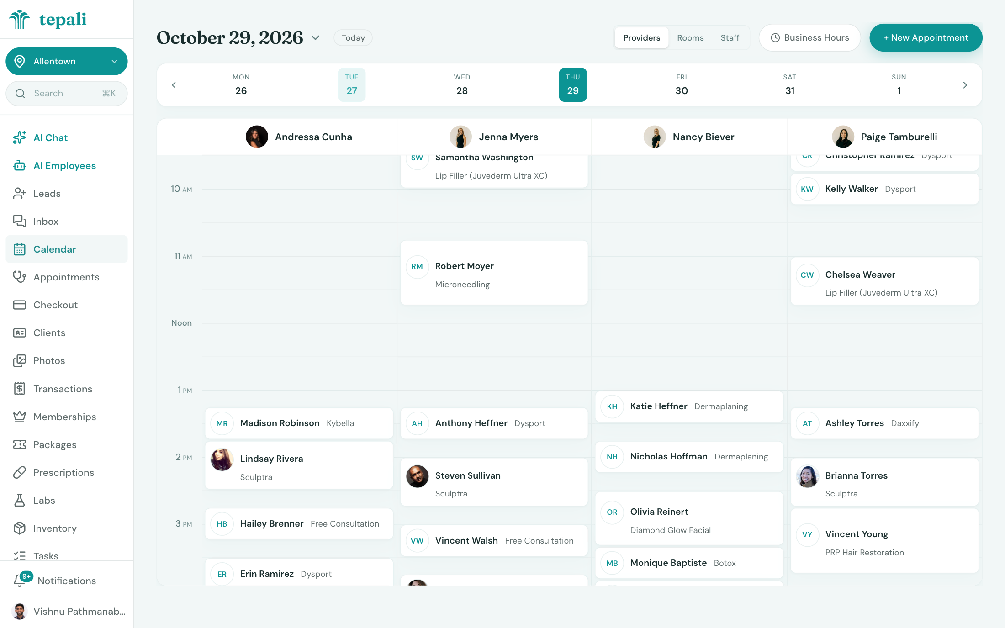Image resolution: width=1005 pixels, height=628 pixels.
Task: Click the magnifier icon in Search
Action: click(20, 94)
